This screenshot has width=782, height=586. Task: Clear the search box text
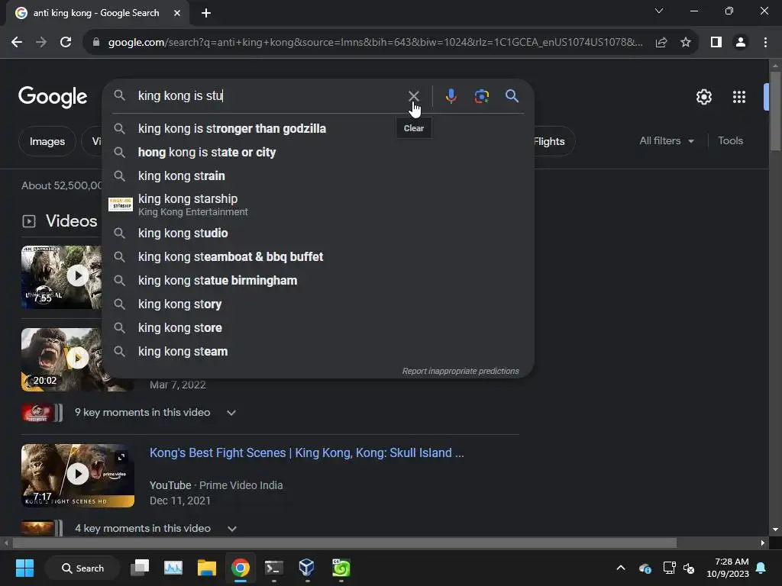tap(413, 95)
